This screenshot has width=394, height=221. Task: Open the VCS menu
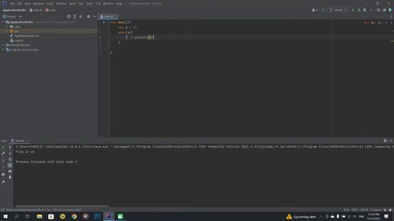coord(98,4)
